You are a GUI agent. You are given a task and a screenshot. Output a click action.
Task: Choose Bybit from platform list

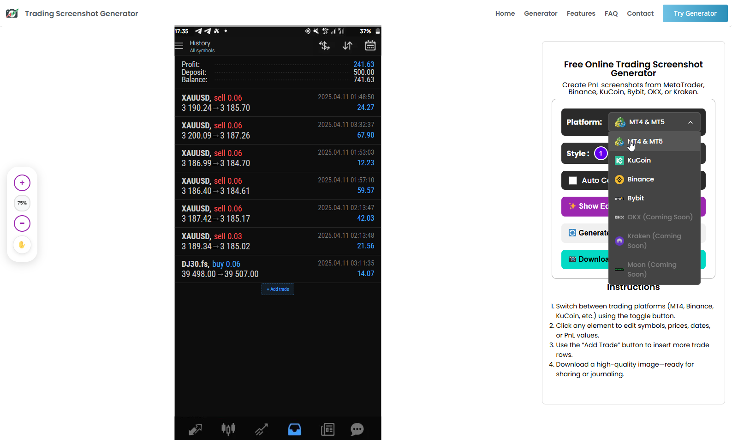[x=655, y=198]
